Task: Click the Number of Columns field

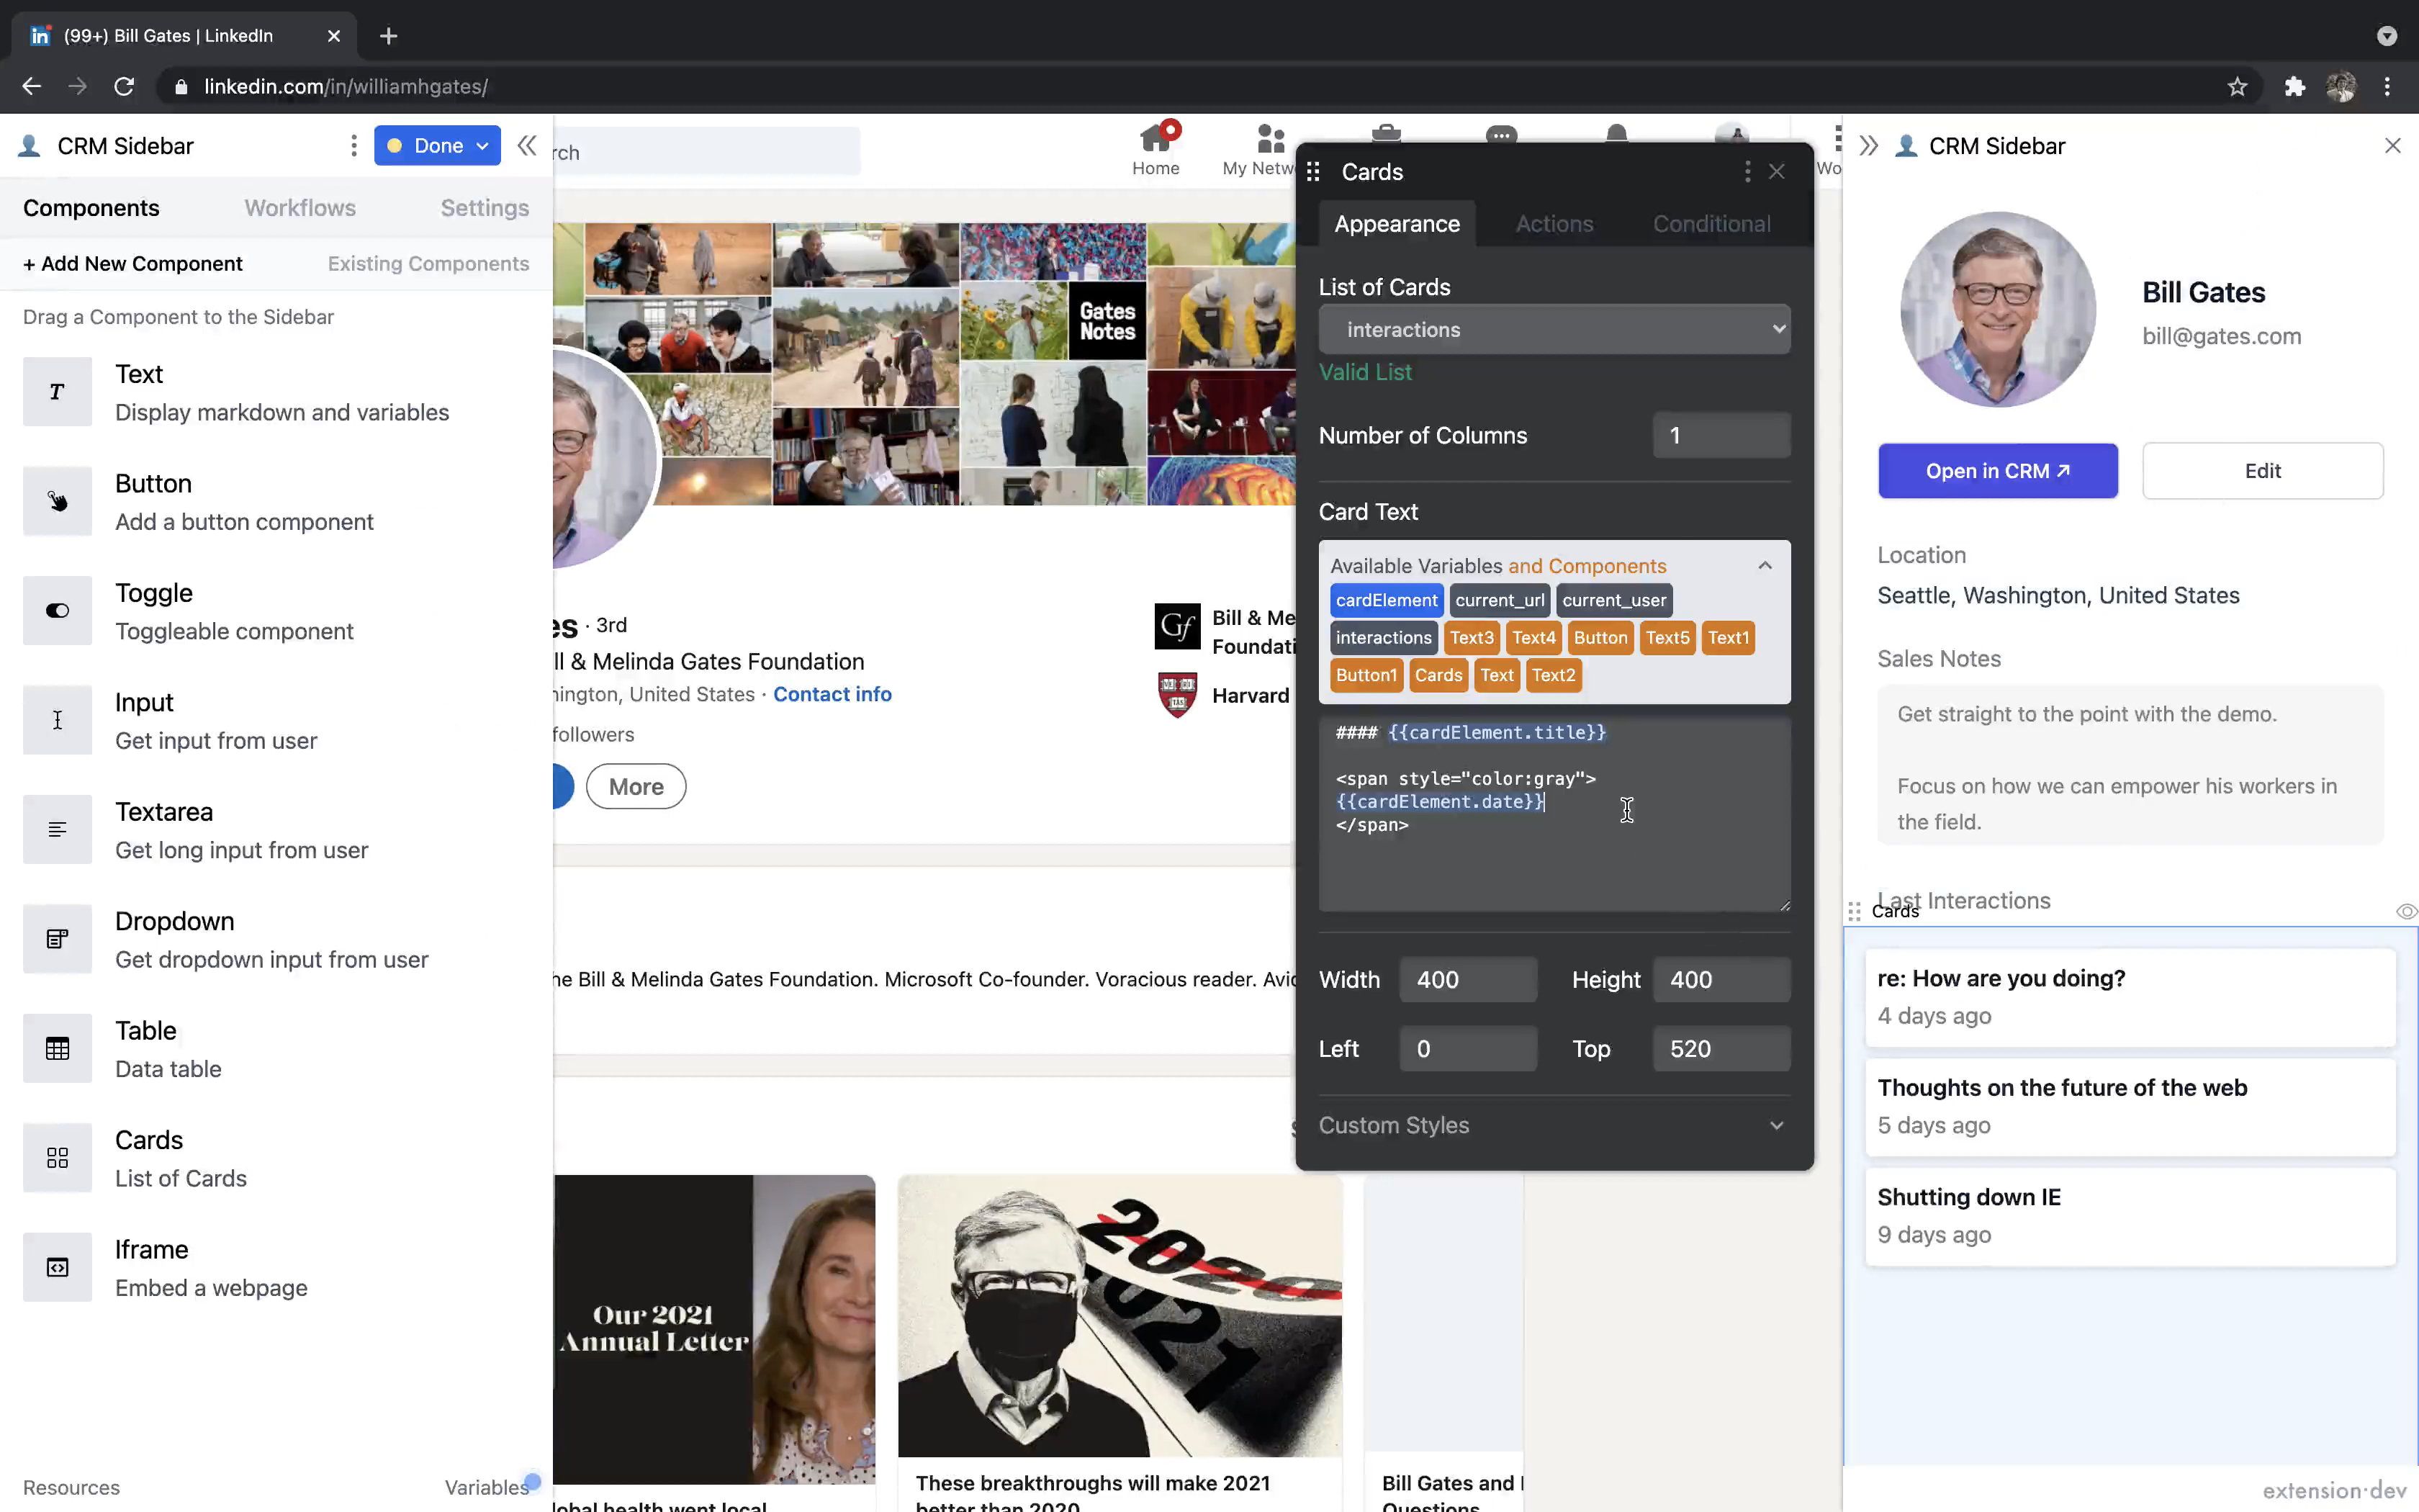Action: pos(1721,435)
